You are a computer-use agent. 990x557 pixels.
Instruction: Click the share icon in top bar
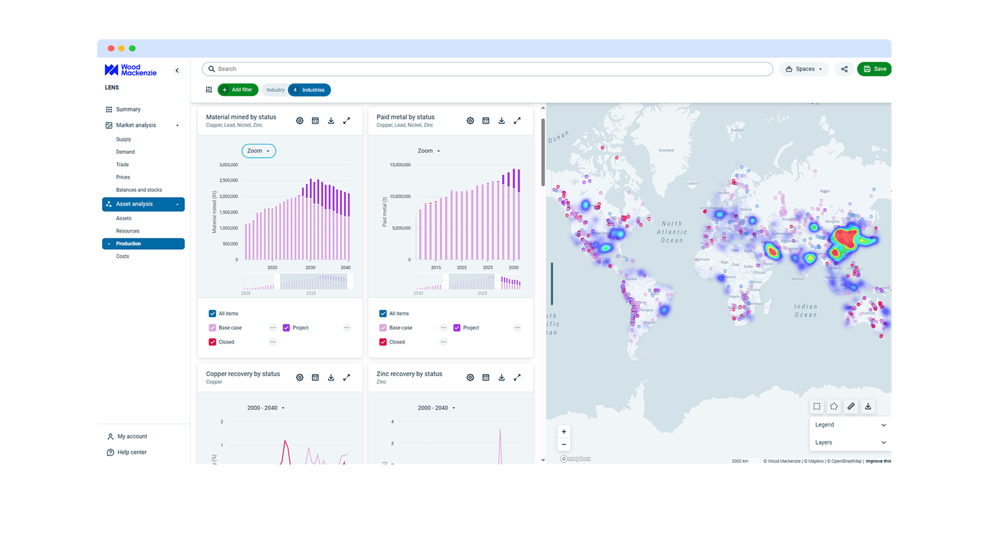[x=844, y=69]
